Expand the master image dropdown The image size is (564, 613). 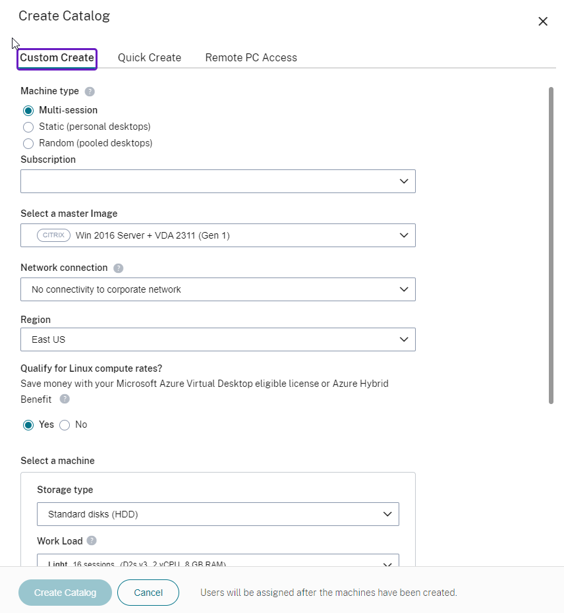217,235
